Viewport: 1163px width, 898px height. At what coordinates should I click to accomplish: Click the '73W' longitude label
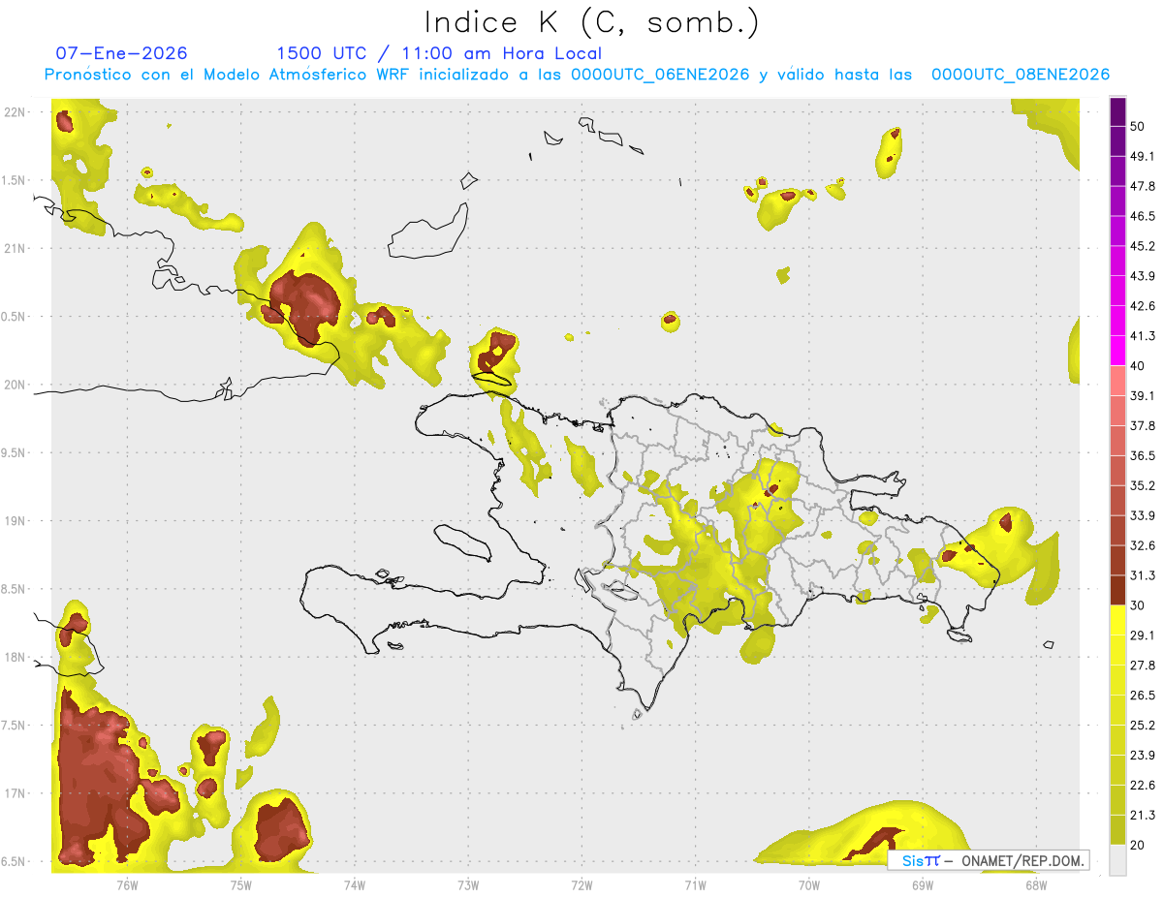[467, 884]
